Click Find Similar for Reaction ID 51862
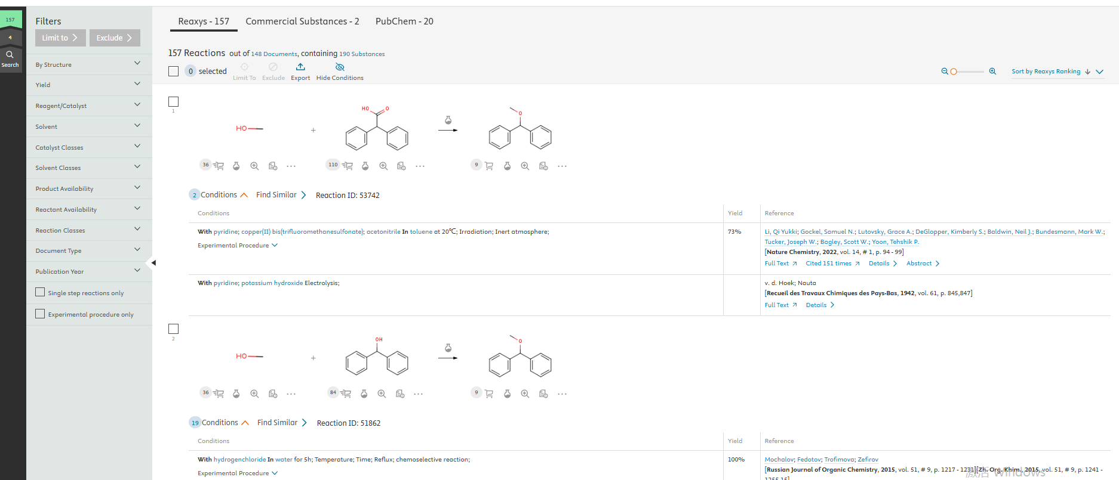Screen dimensions: 1119x480 pos(282,423)
